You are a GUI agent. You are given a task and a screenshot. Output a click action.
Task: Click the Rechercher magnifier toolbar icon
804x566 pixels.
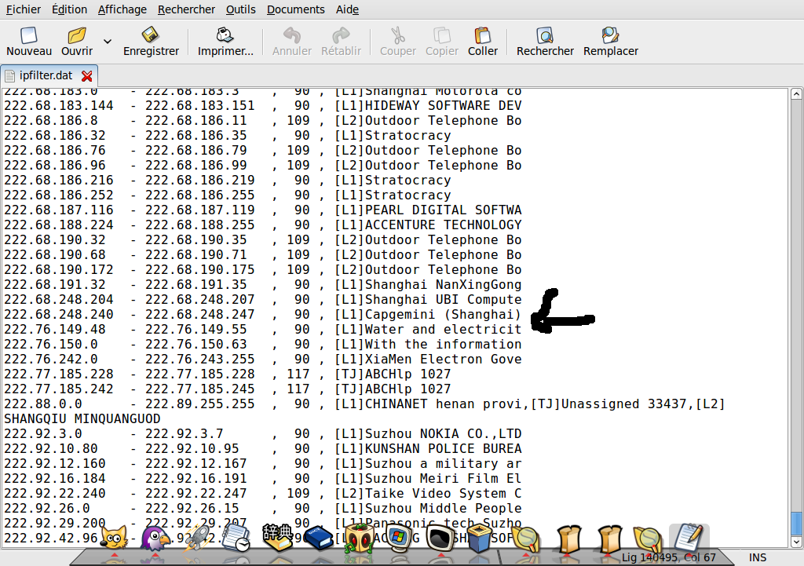coord(545,35)
